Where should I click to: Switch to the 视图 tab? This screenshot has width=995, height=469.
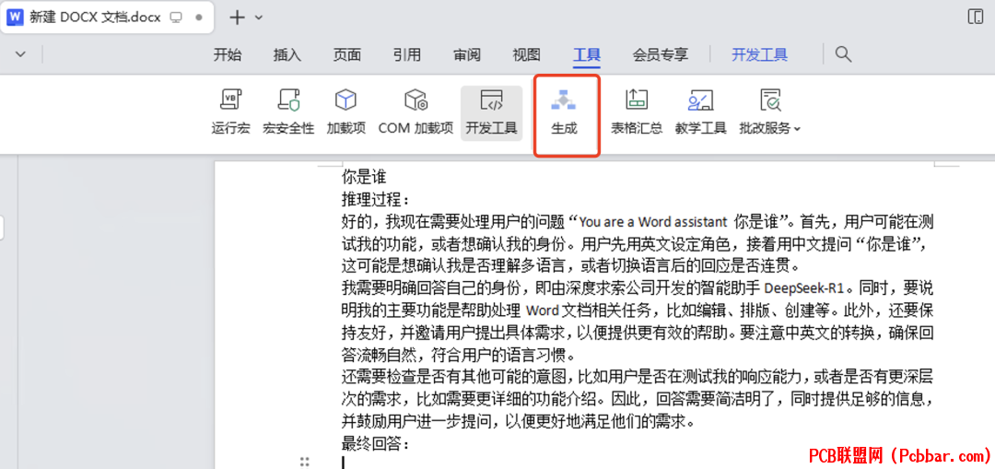(526, 55)
